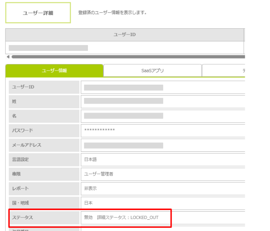Click the 名 value field
The image size is (270, 231).
163,116
